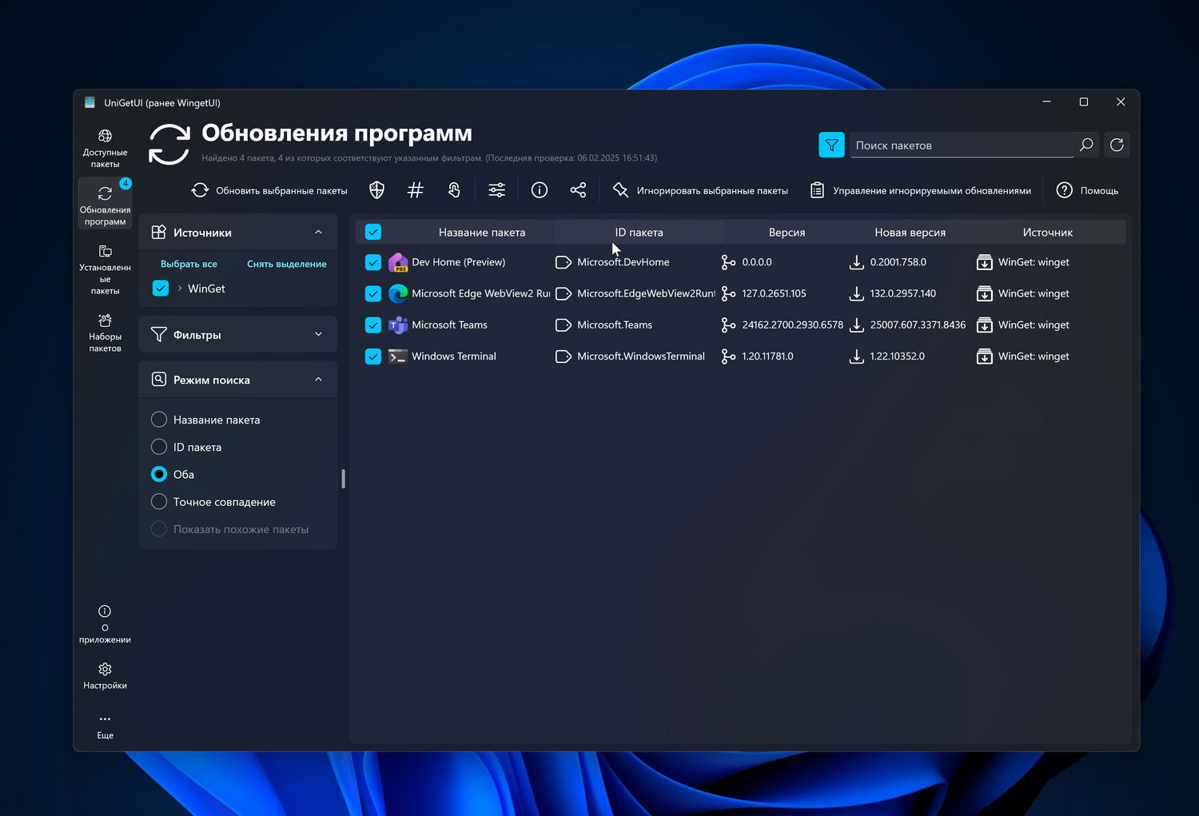Image resolution: width=1199 pixels, height=816 pixels.
Task: Click the Microsoft Edge WebView2 icon
Action: pyautogui.click(x=398, y=293)
